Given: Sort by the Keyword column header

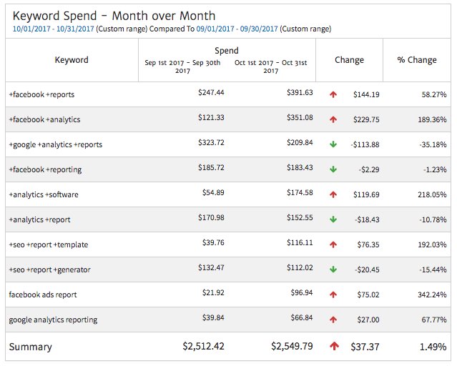Looking at the screenshot, I should pos(72,60).
